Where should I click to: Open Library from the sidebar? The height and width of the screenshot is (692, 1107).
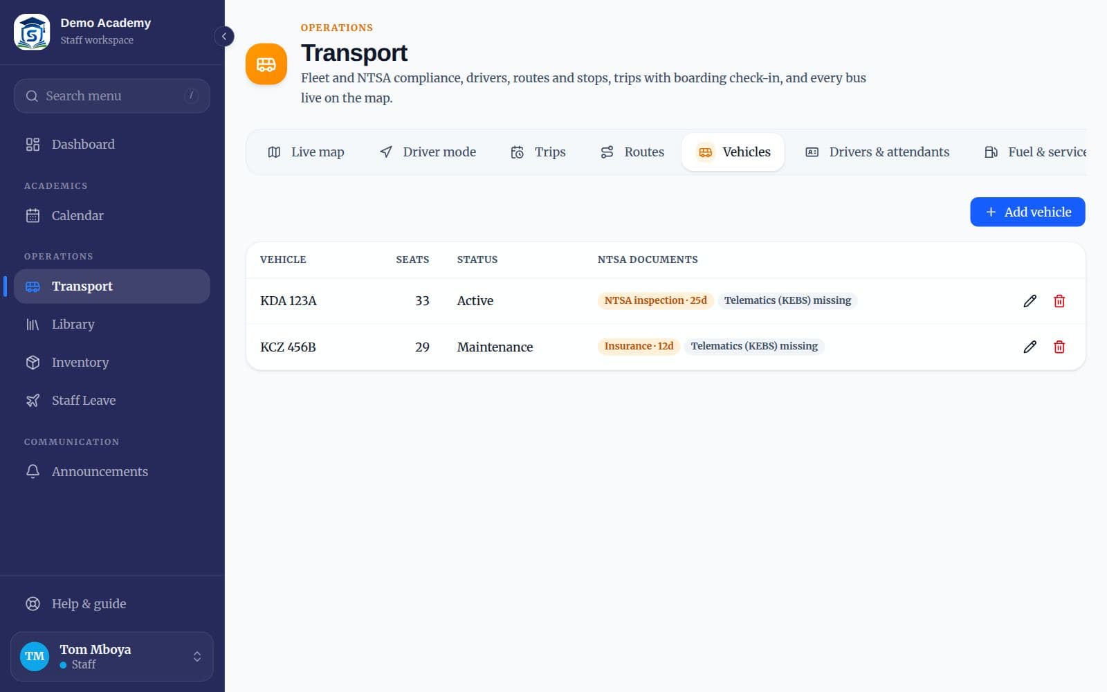click(111, 324)
